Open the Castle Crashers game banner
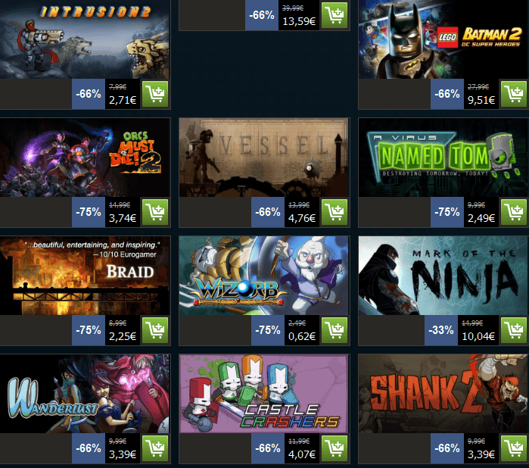The image size is (529, 468). (264, 394)
